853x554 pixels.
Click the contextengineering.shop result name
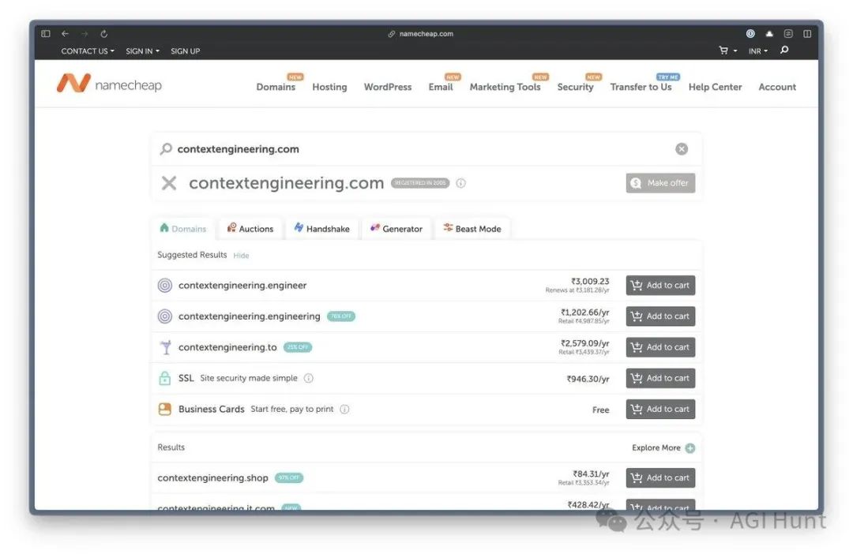(x=212, y=478)
